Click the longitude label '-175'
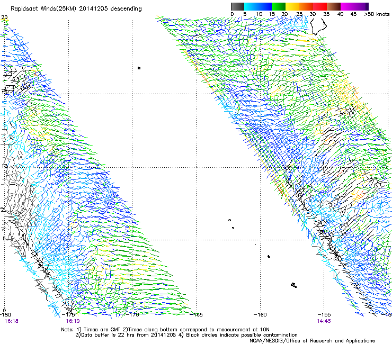 [x=68, y=315]
